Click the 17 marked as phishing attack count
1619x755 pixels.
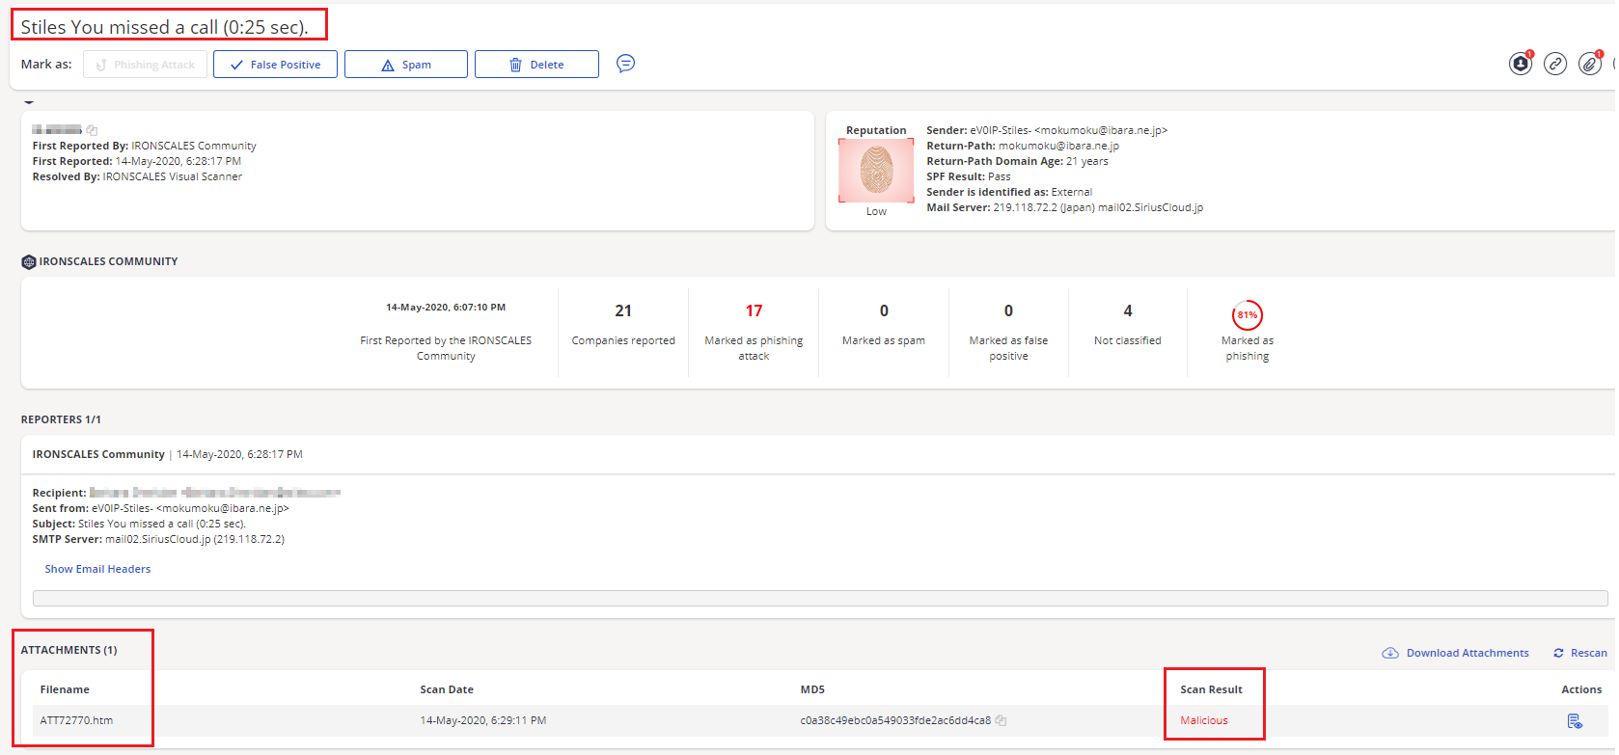[754, 310]
